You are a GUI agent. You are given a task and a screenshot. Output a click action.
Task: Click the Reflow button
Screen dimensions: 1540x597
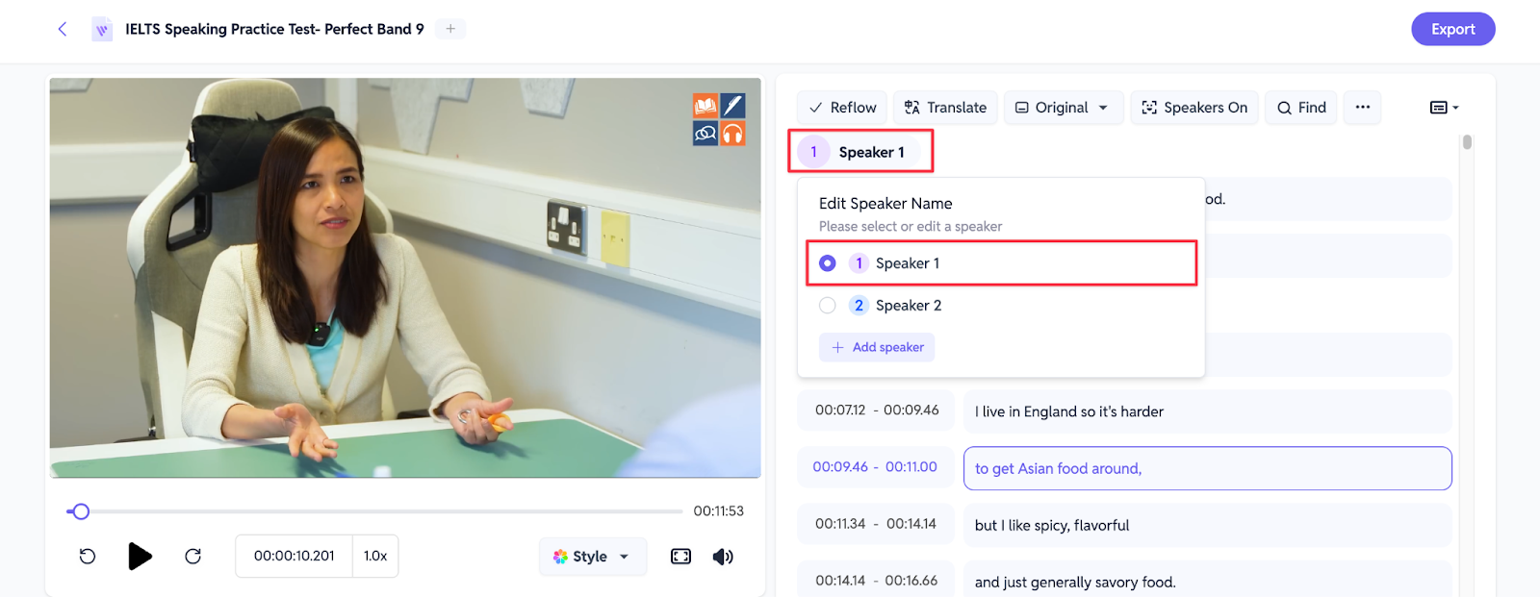[842, 108]
